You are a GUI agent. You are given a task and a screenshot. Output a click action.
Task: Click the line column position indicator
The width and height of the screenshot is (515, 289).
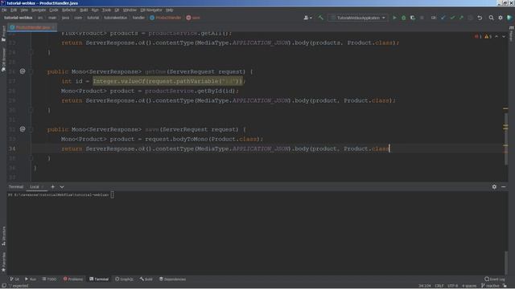click(x=424, y=286)
